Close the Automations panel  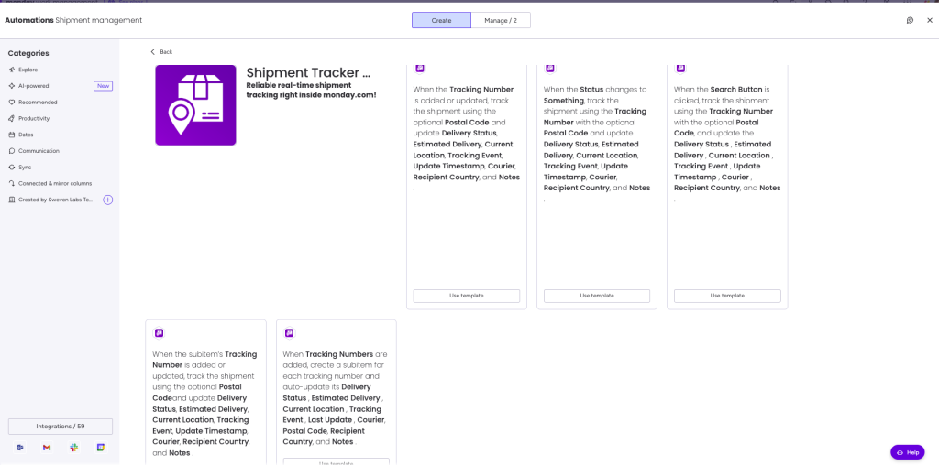coord(930,20)
